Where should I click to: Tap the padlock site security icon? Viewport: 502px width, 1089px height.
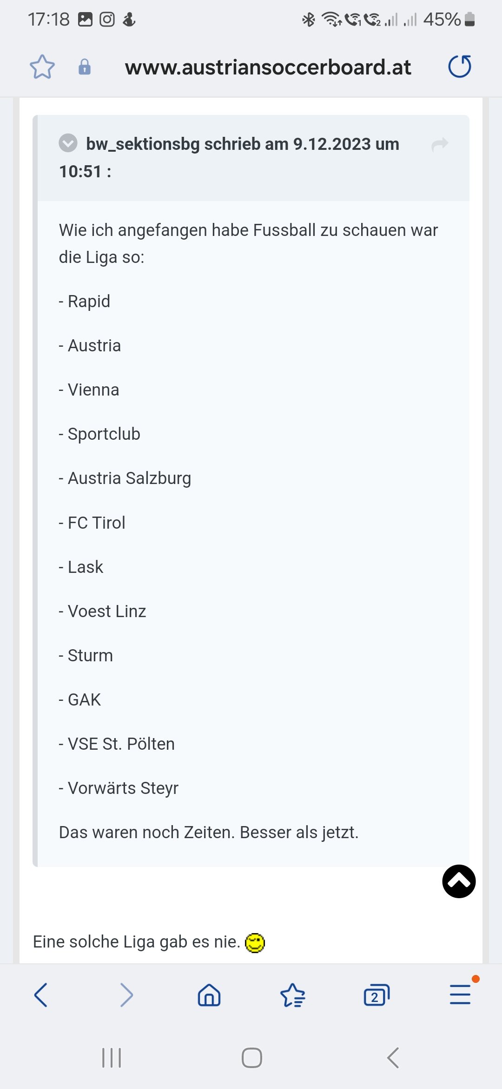click(84, 67)
